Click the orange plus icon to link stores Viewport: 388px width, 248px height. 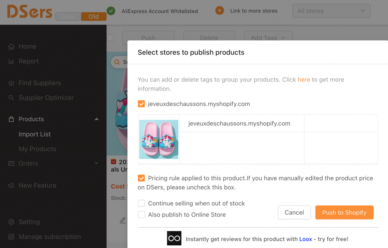click(219, 10)
